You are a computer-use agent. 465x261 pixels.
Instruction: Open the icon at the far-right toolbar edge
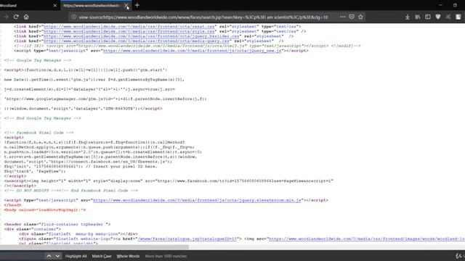(458, 17)
